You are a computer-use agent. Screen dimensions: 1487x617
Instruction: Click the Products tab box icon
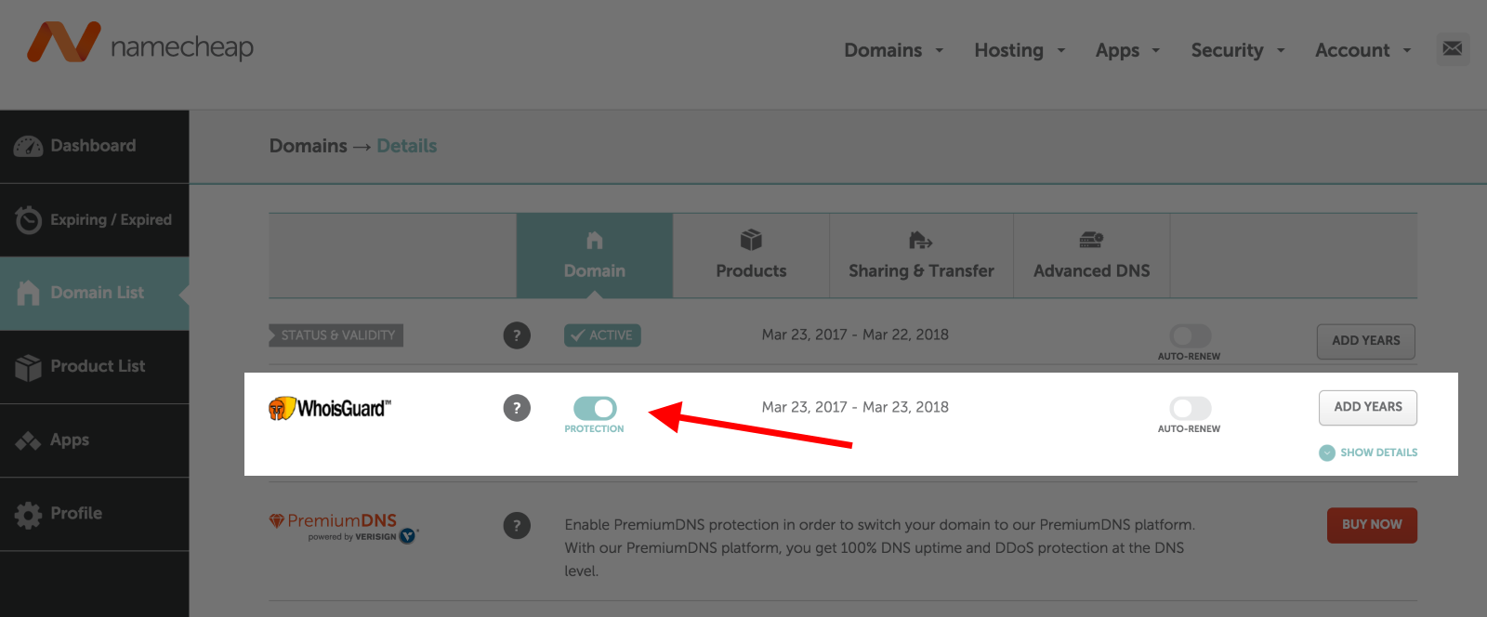tap(751, 240)
